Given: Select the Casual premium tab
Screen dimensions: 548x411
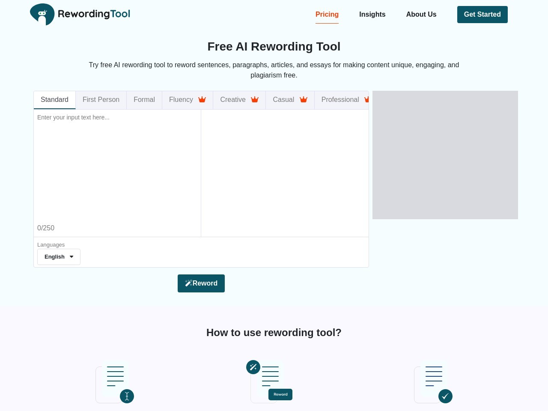Looking at the screenshot, I should (290, 100).
